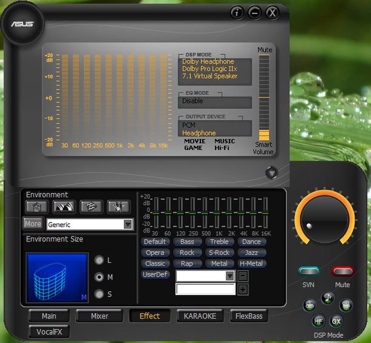Click the MOVIE label in display
The height and width of the screenshot is (343, 371).
pyautogui.click(x=195, y=141)
